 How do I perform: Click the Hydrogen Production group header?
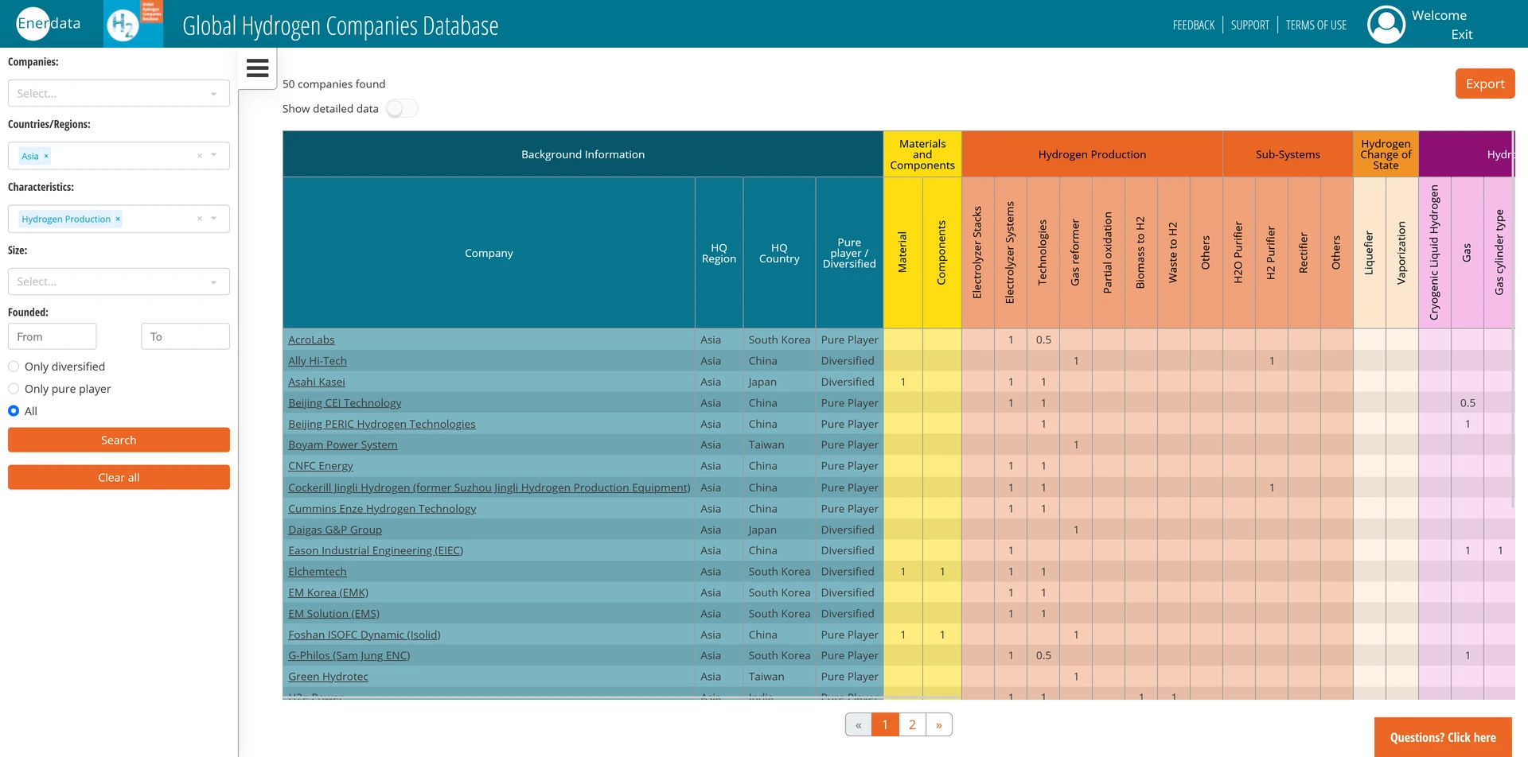tap(1092, 154)
